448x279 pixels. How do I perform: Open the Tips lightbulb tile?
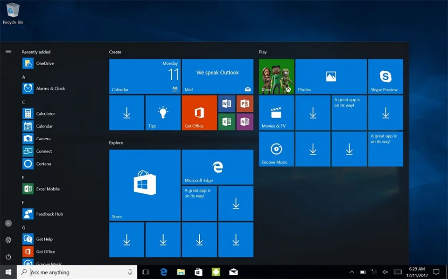pyautogui.click(x=163, y=113)
